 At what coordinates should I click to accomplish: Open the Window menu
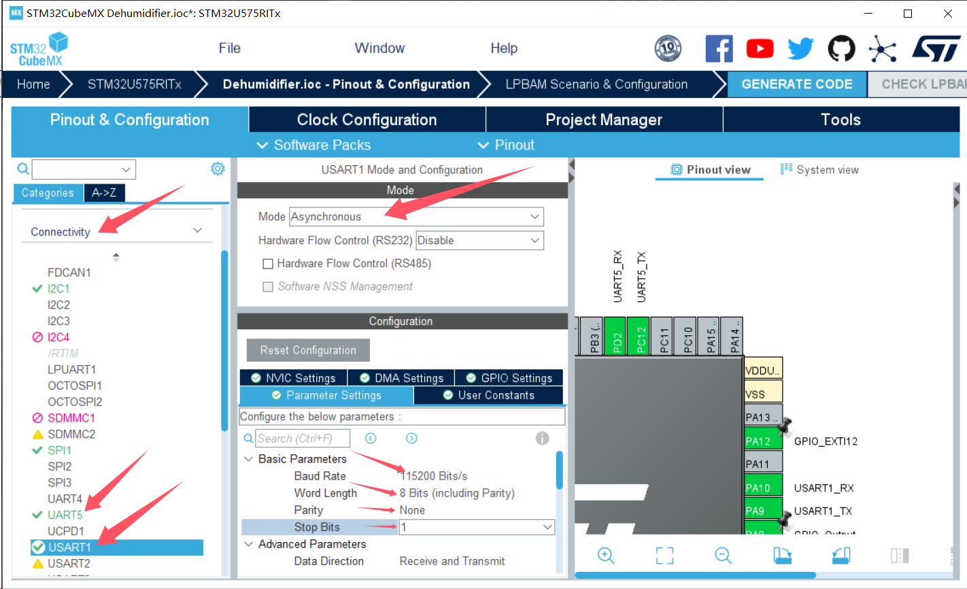[x=379, y=48]
